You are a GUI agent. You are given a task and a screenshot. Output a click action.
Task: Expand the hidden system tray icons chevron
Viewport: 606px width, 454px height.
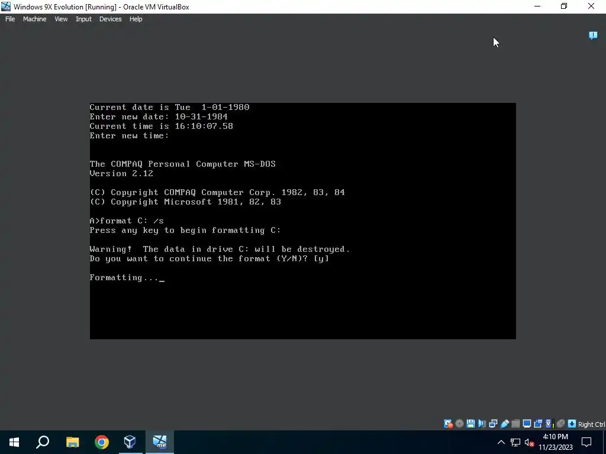[x=501, y=442]
